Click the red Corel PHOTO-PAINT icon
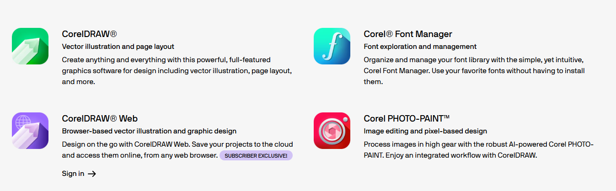 [x=332, y=131]
